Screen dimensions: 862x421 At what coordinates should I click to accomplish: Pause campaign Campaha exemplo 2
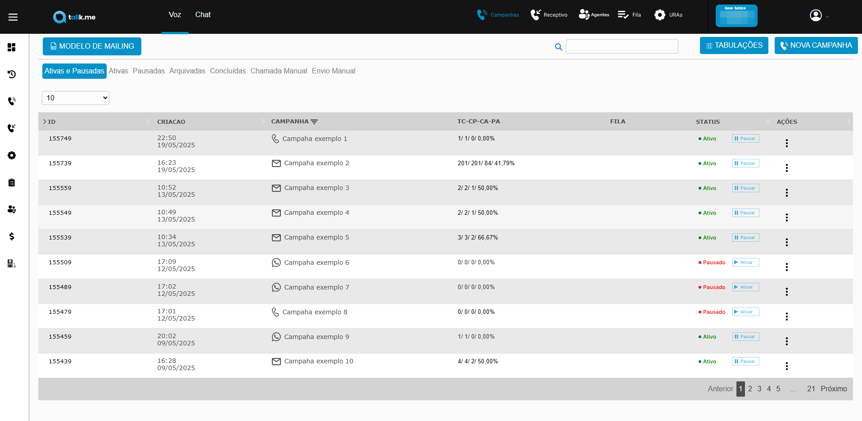[745, 163]
